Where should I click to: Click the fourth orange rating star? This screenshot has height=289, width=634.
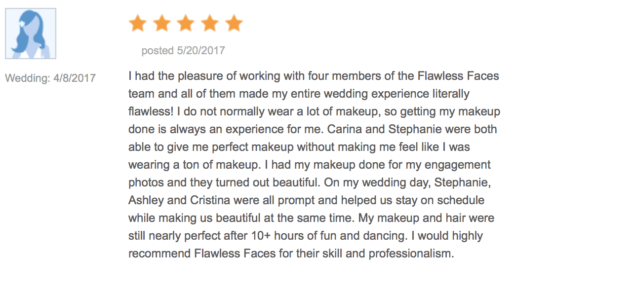(x=210, y=23)
